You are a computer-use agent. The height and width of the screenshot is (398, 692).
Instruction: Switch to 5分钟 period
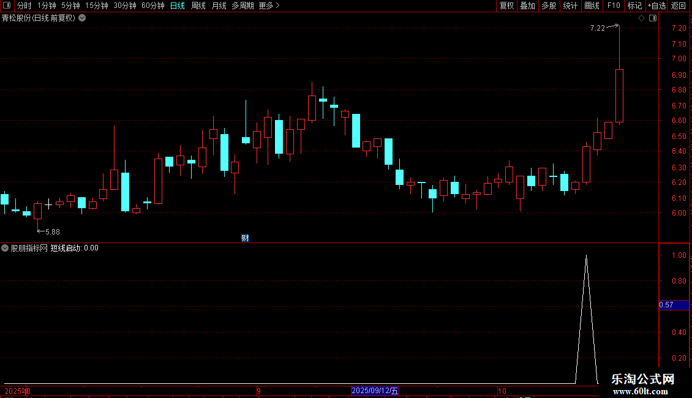(x=70, y=6)
